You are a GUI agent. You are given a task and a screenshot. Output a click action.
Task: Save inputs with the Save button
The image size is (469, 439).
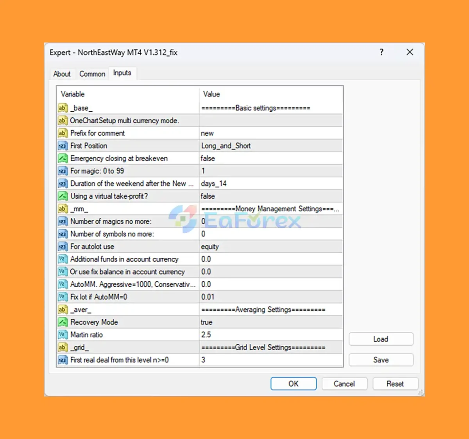tap(381, 360)
